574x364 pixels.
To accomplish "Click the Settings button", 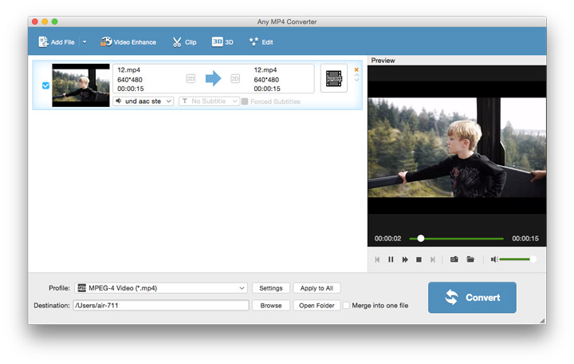I will click(271, 288).
